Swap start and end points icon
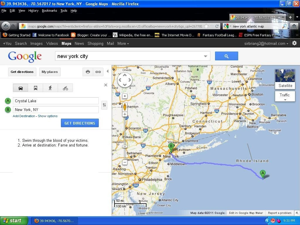The image size is (300, 225). pyautogui.click(x=104, y=105)
